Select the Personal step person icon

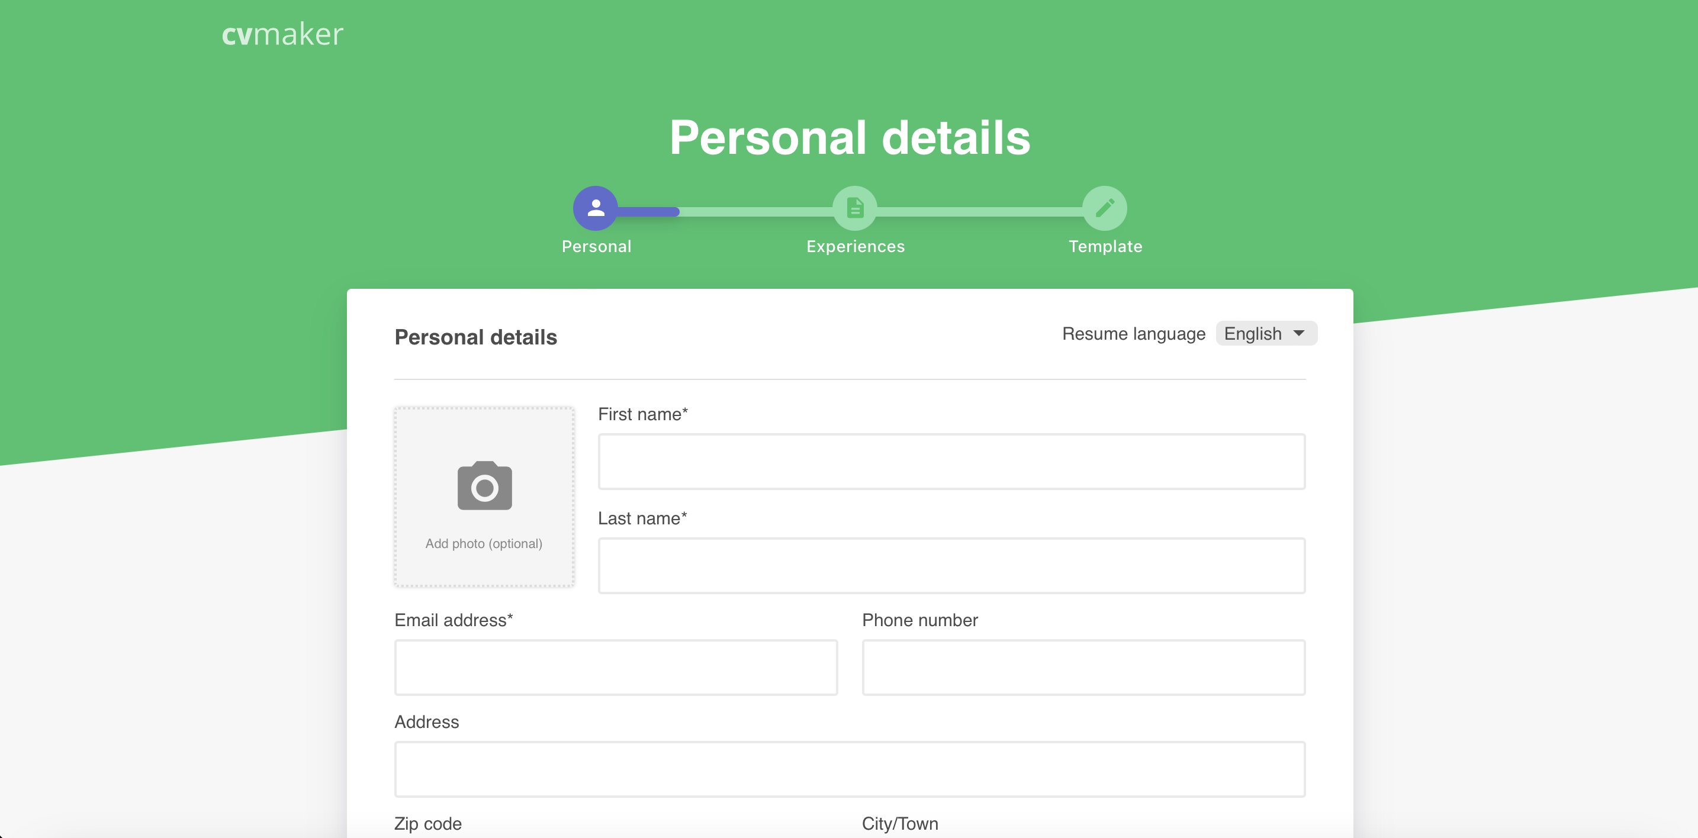coord(596,209)
